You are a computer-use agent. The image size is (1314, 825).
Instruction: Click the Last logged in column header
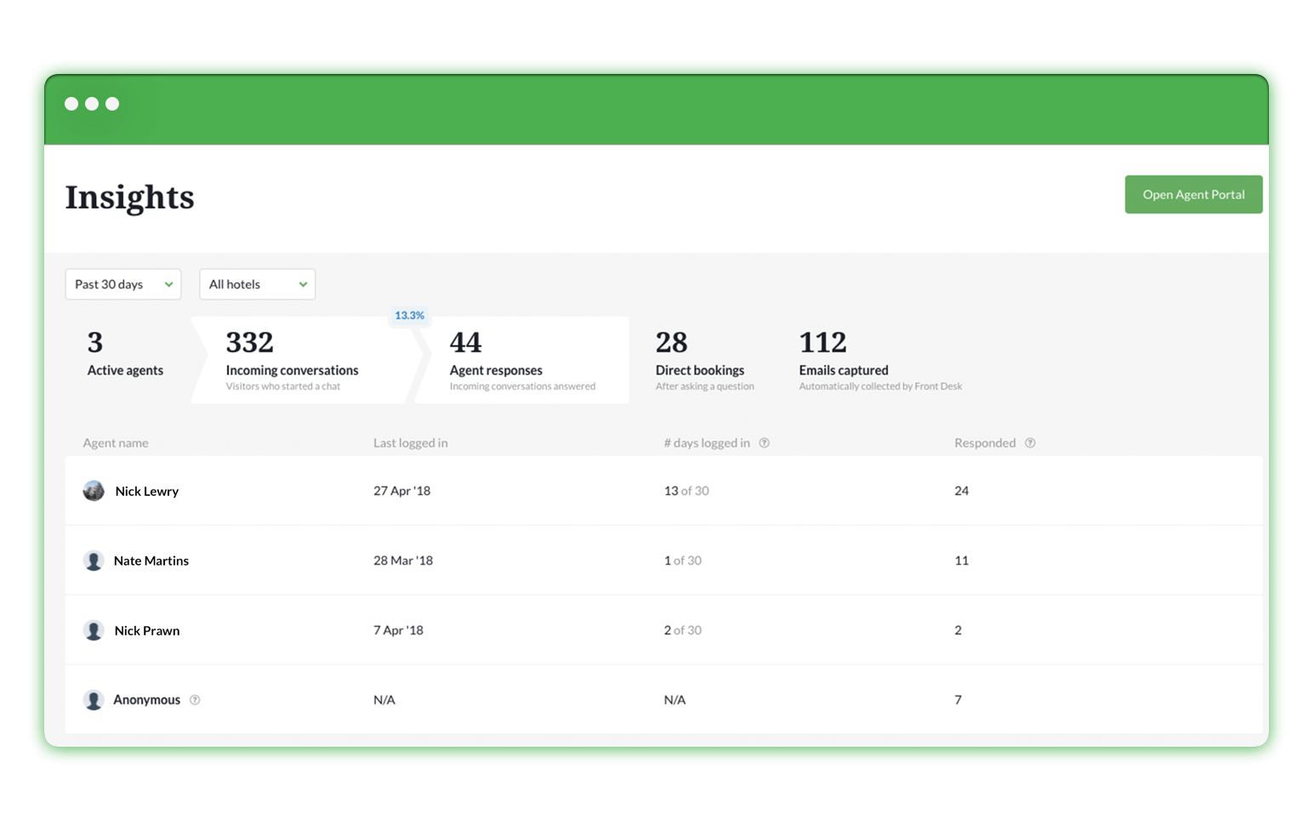tap(410, 443)
